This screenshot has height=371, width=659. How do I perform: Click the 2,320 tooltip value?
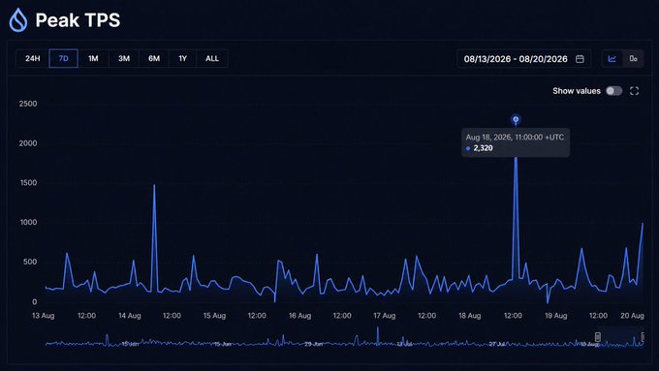[x=483, y=148]
